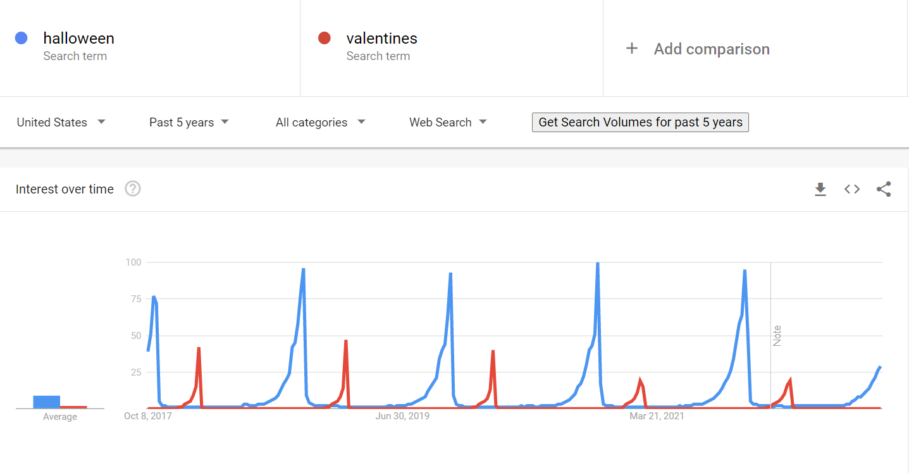Select the Add comparison field

point(755,49)
